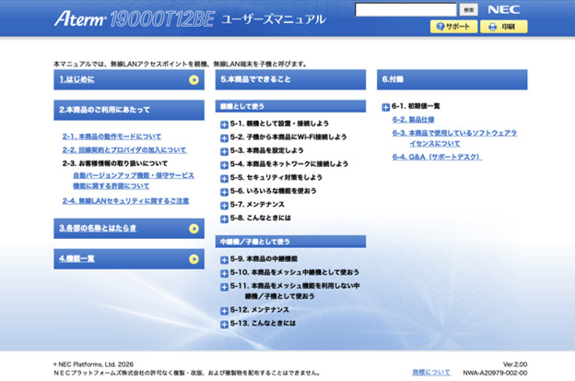Expand 5-6. いろいろな機能を使おう plus icon
The image size is (575, 381).
[x=224, y=192]
